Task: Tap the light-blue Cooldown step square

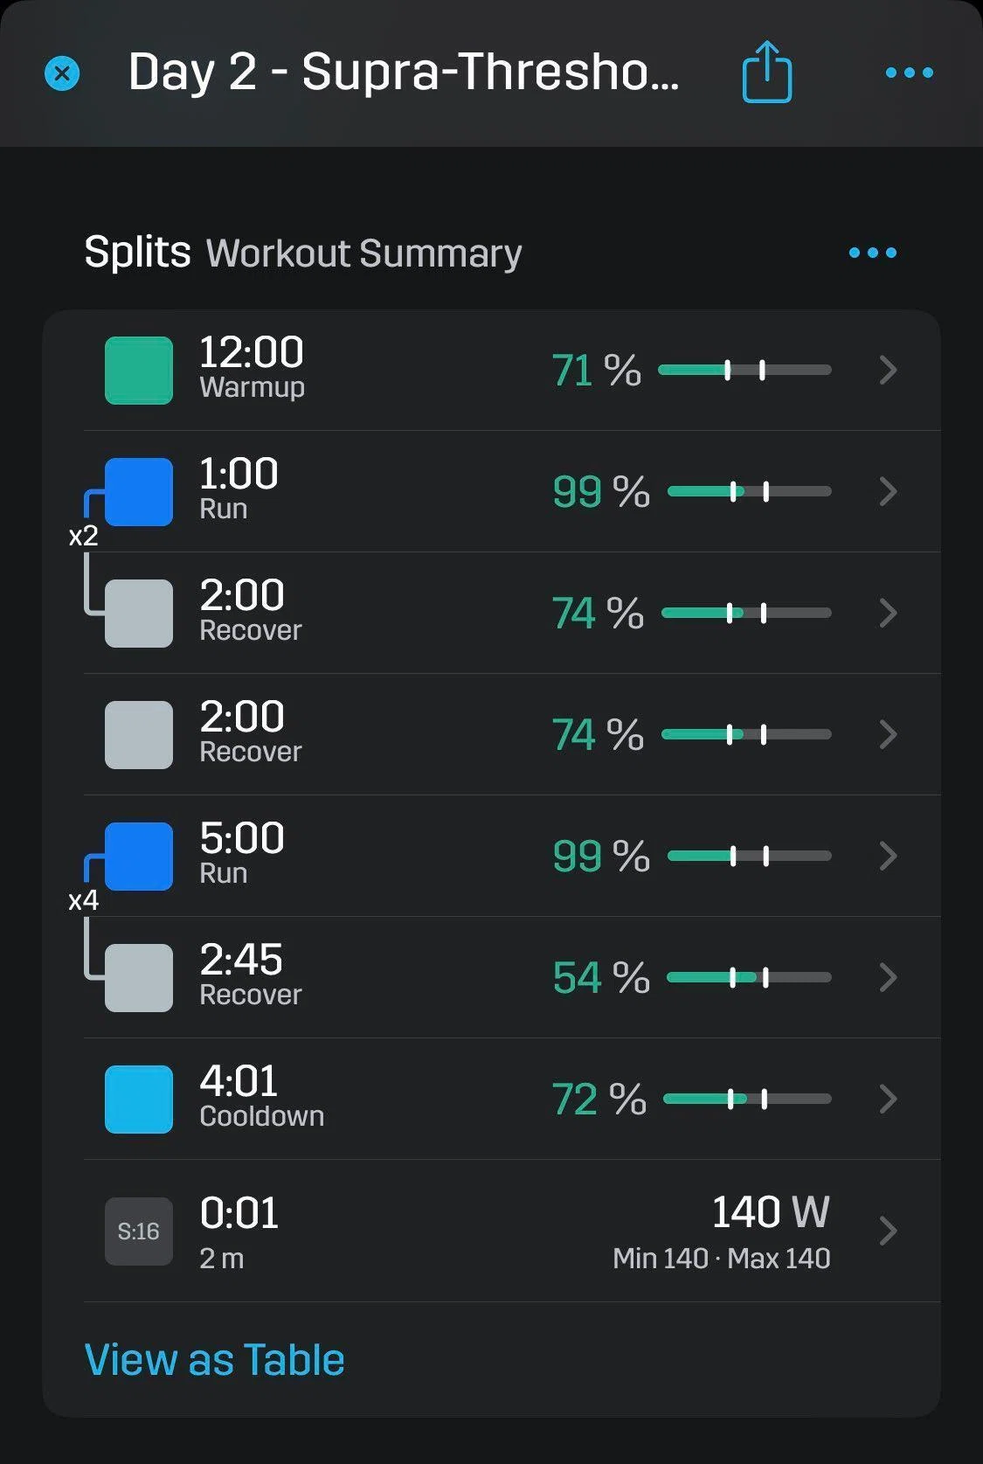Action: 139,1100
